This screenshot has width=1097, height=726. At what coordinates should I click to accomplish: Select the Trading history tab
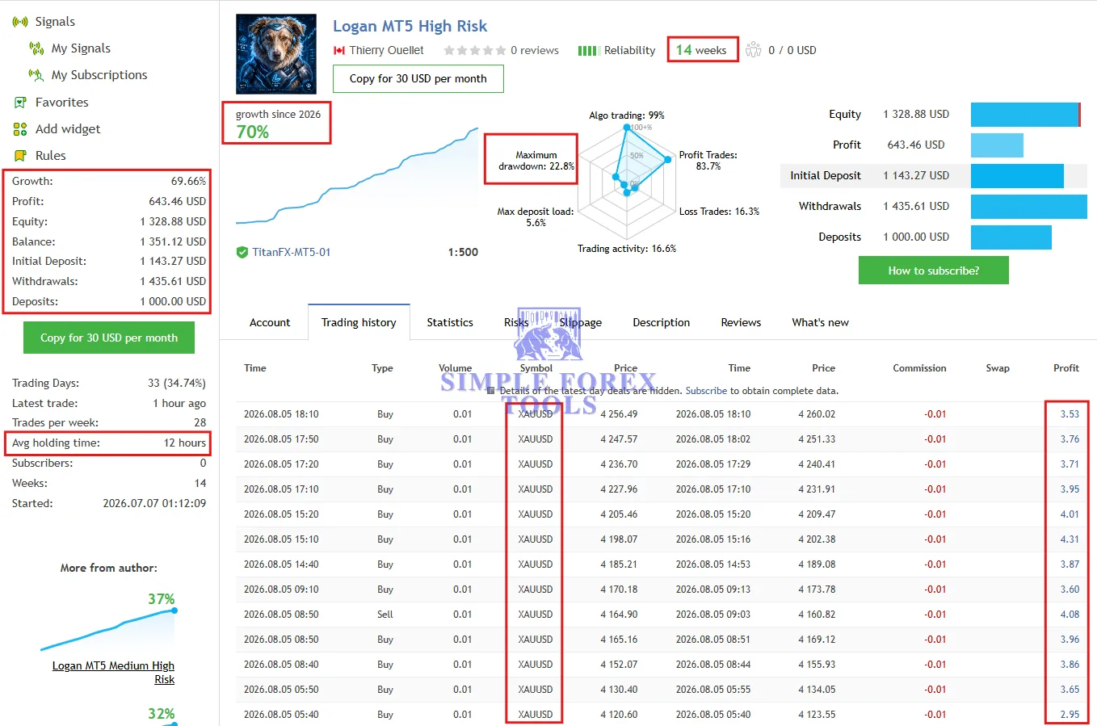point(359,322)
